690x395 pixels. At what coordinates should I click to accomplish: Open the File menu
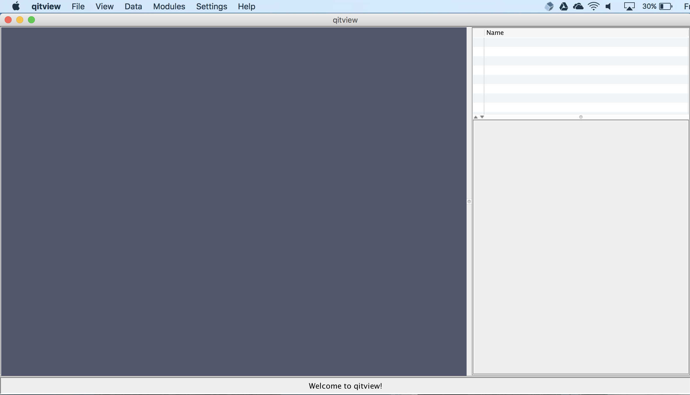[78, 6]
